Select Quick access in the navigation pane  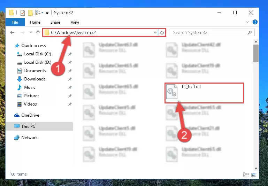pos(33,46)
